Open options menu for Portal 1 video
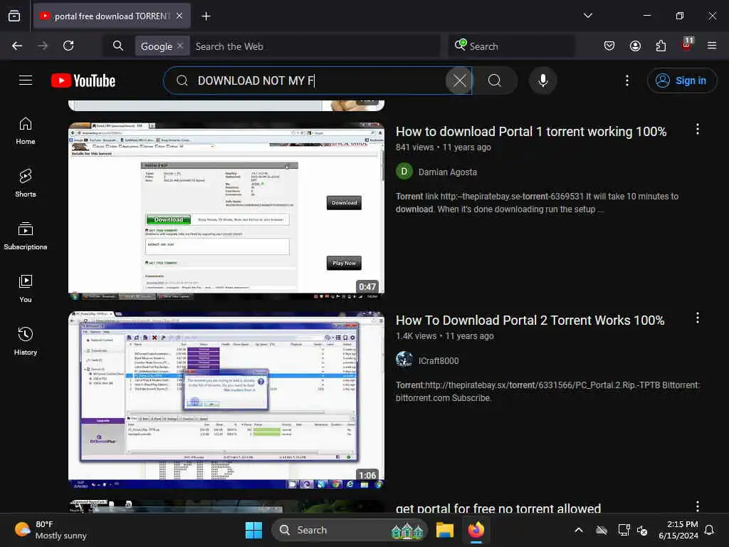Viewport: 729px width, 547px height. coord(698,130)
